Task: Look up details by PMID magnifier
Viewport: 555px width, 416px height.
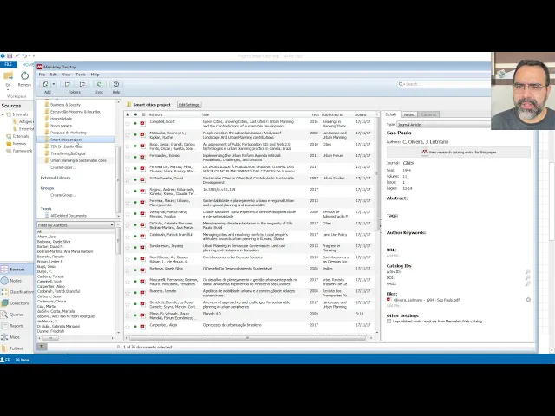Action: pos(528,283)
